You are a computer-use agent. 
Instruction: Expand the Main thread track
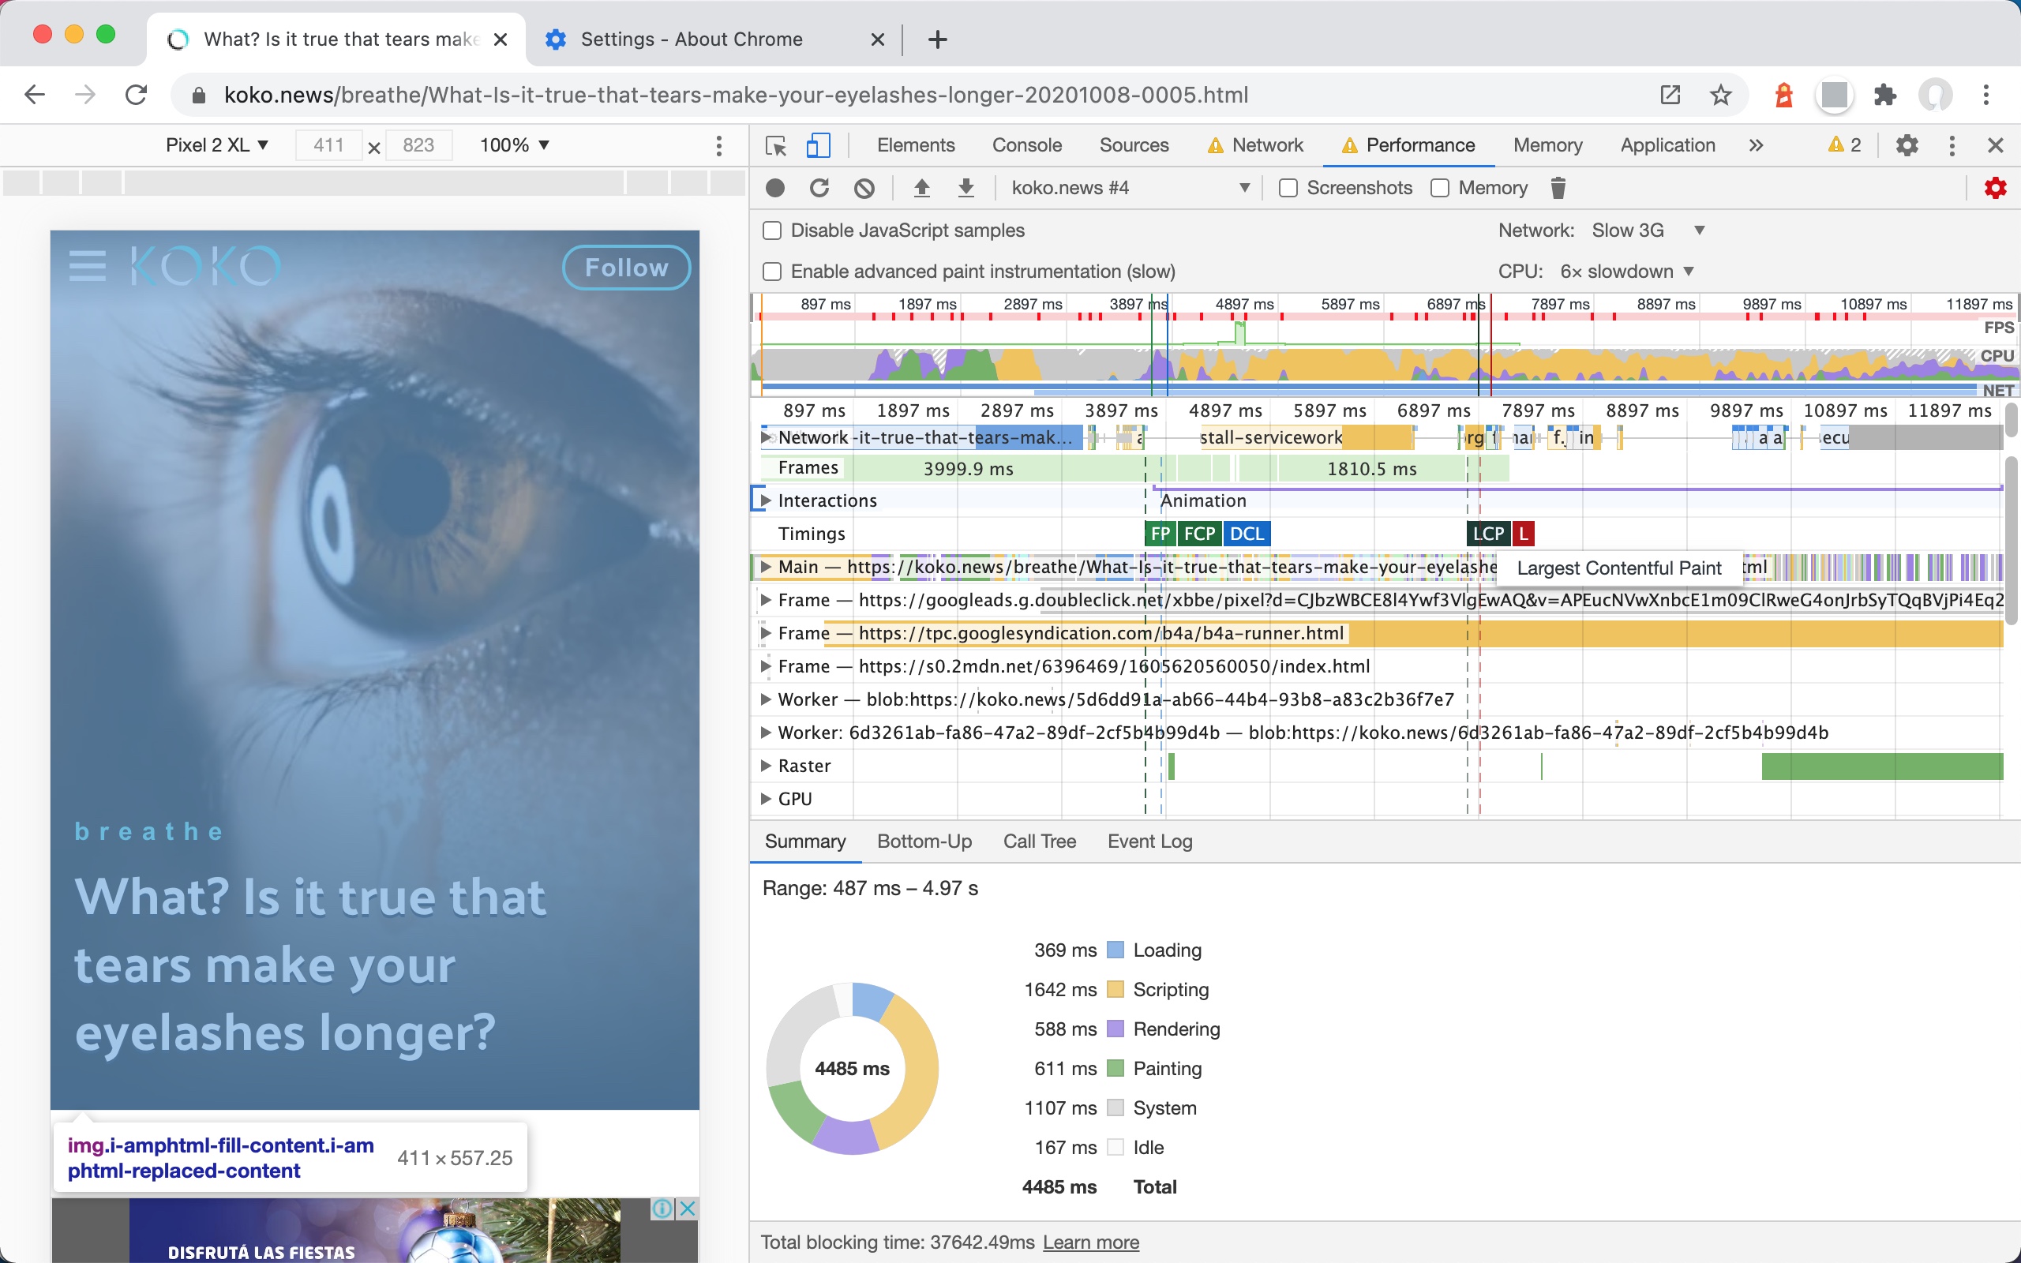(765, 566)
